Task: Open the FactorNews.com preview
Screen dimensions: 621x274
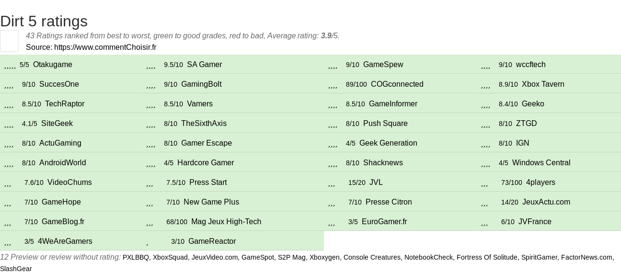Action: tap(586, 257)
